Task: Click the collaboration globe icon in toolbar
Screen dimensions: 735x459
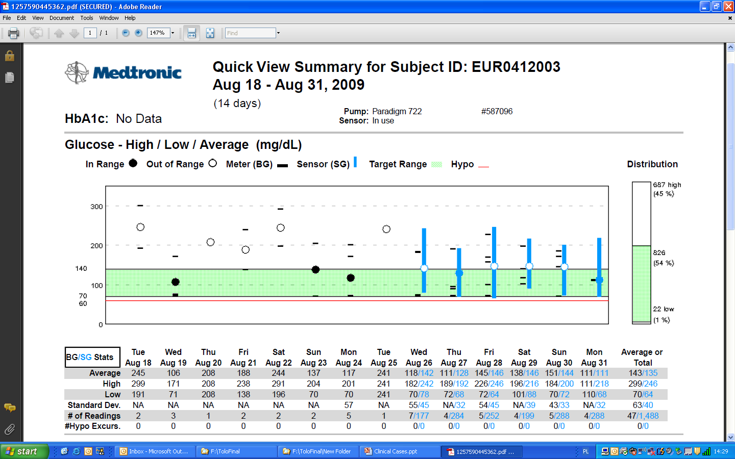Action: 36,33
